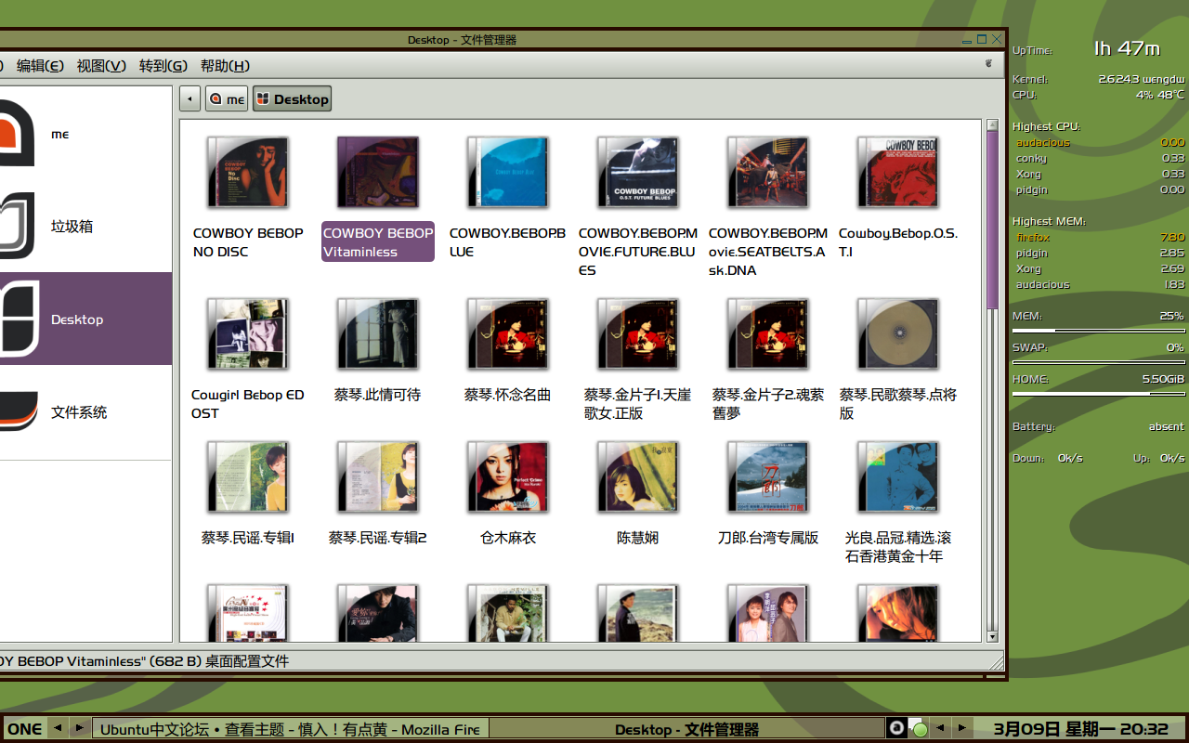Open the 编辑(E) menu

(x=41, y=65)
